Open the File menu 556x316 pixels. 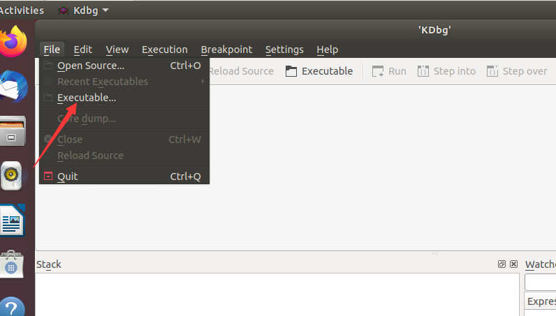[52, 50]
